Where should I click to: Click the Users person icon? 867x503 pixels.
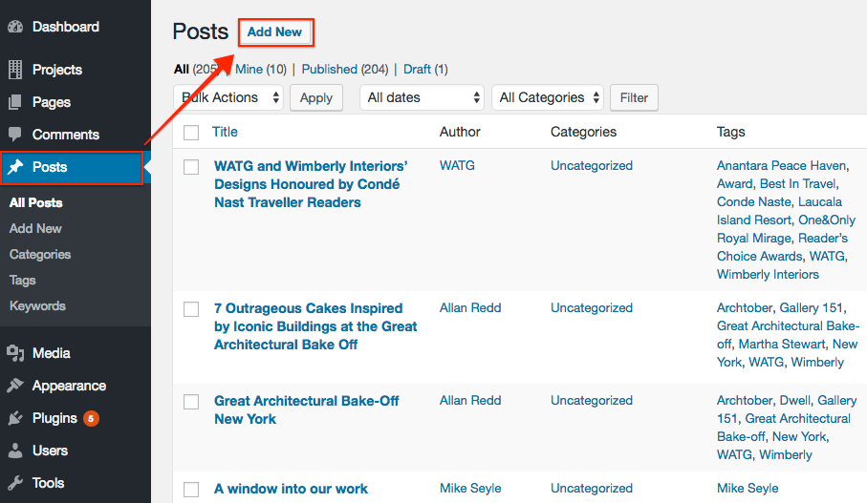[x=15, y=451]
